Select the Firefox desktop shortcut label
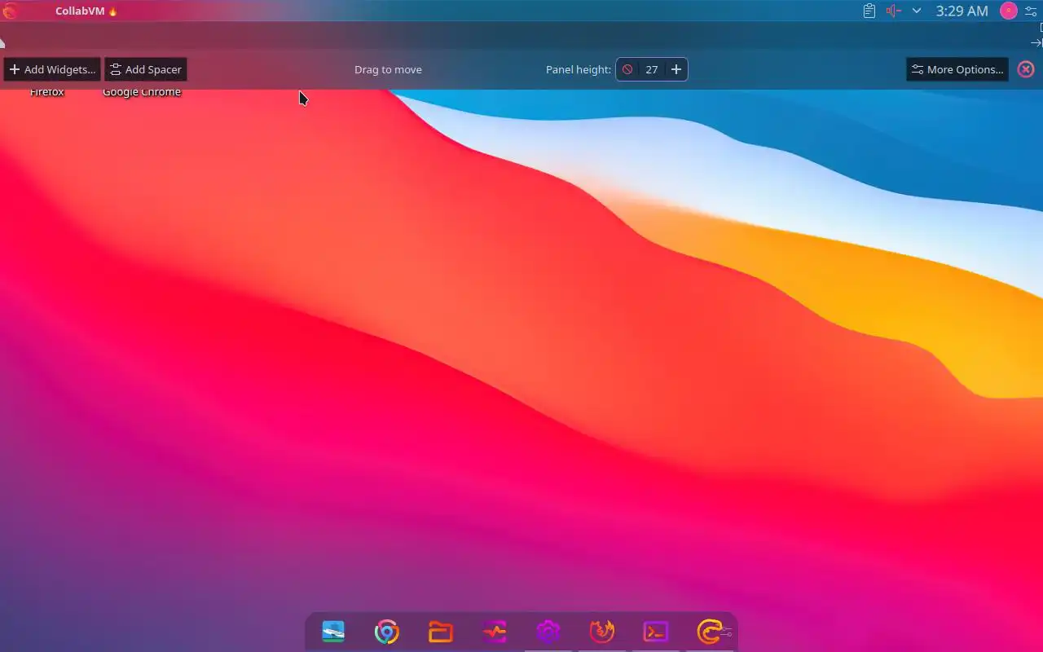The height and width of the screenshot is (652, 1043). 47,92
